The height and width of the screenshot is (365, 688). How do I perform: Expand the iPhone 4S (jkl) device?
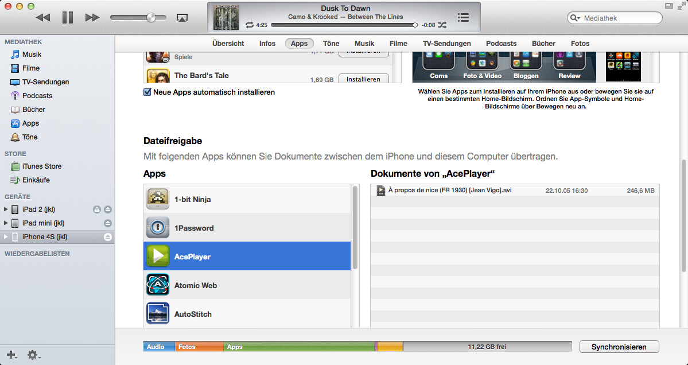pos(6,237)
